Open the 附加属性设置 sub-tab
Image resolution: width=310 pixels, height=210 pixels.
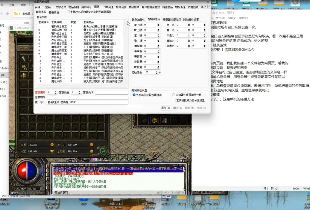(191, 20)
